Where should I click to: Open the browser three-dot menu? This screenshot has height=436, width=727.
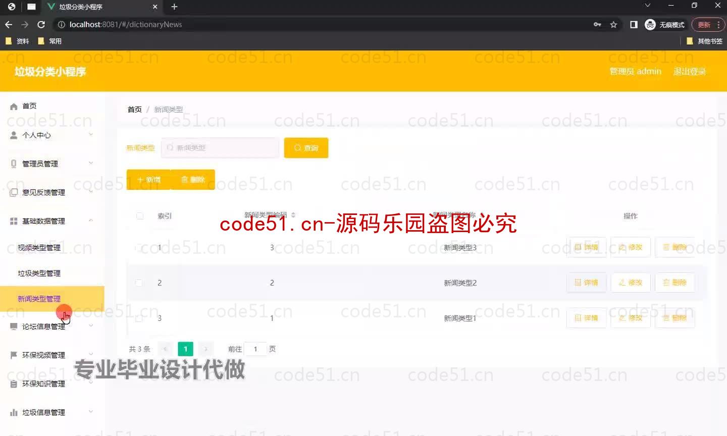(x=718, y=24)
